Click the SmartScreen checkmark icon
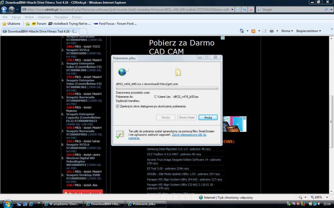Viewport: 334px width, 208px height. [120, 135]
